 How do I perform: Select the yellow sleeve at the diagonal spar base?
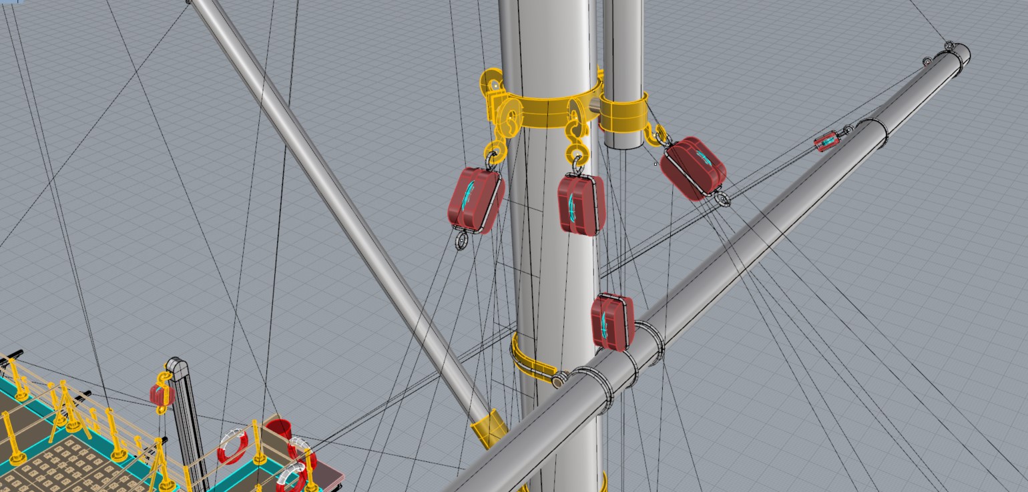[489, 427]
